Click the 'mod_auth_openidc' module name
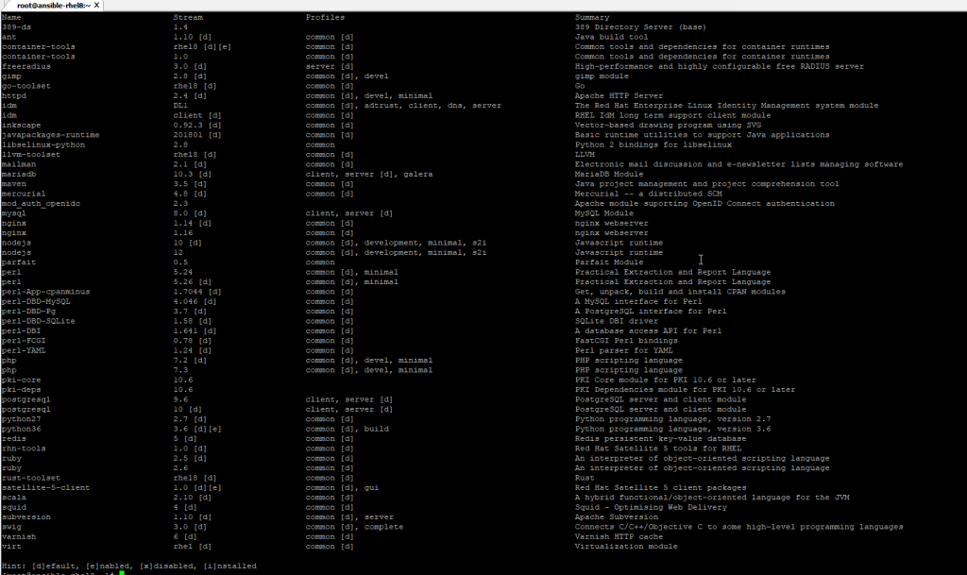 click(x=42, y=203)
